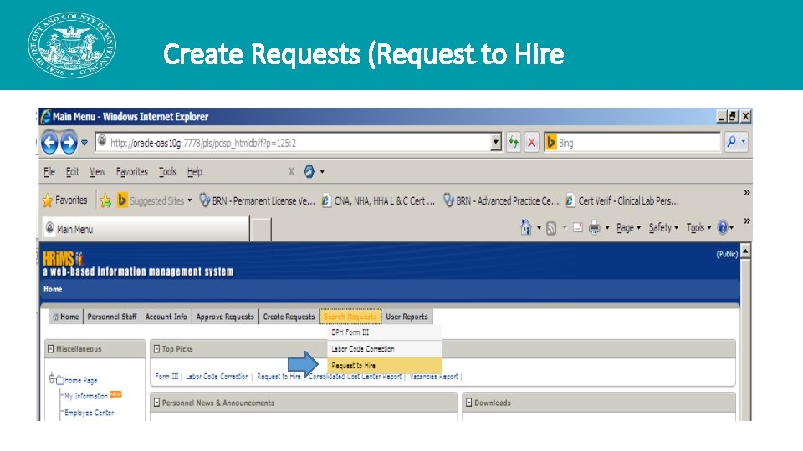
Task: Open the search provider dropdown arrow
Action: [743, 142]
